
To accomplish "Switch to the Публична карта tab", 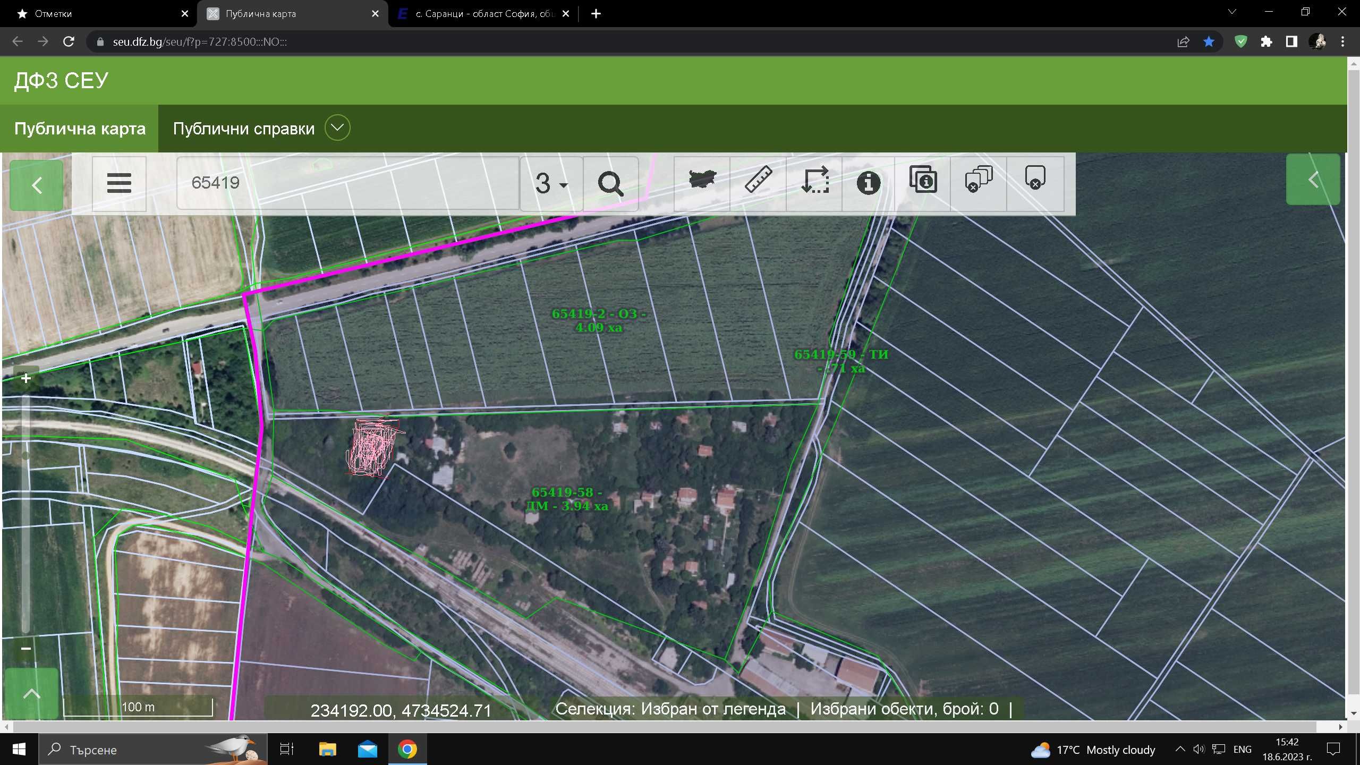I will coord(80,129).
